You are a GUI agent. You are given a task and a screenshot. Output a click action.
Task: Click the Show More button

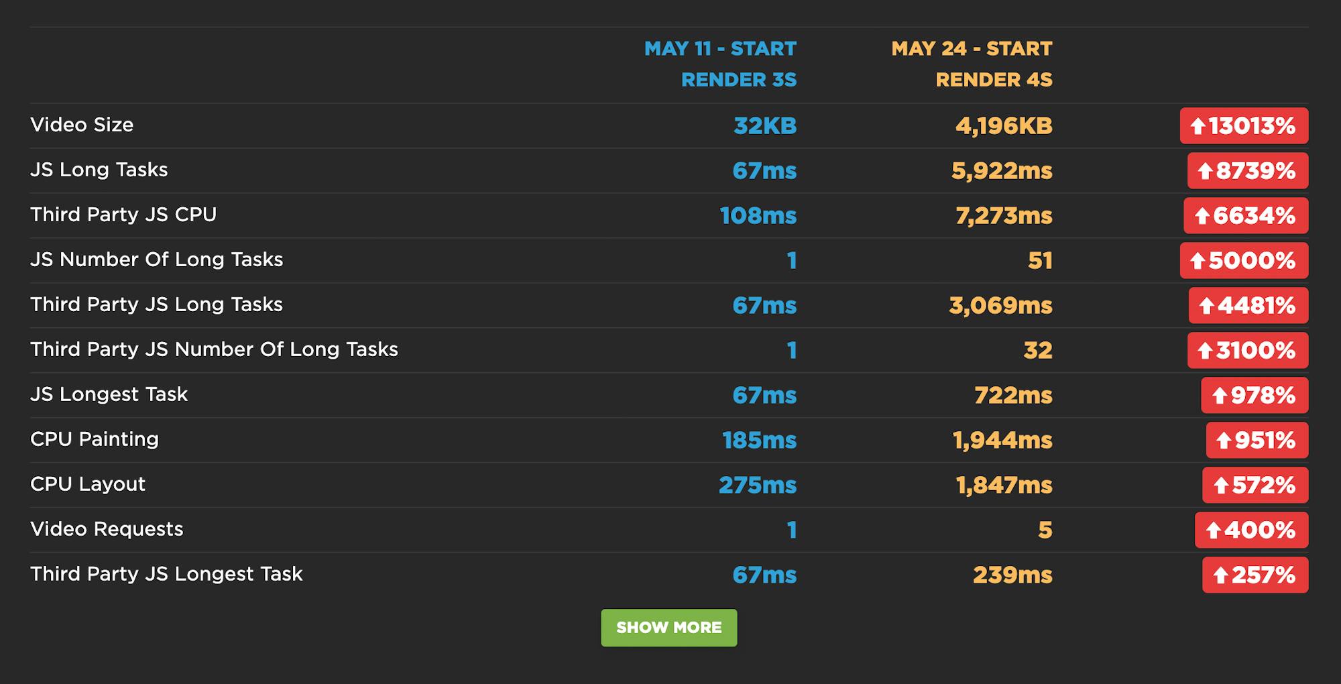pos(668,628)
